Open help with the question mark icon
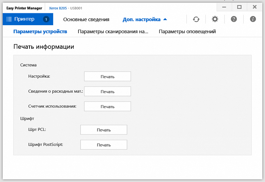 pyautogui.click(x=234, y=19)
